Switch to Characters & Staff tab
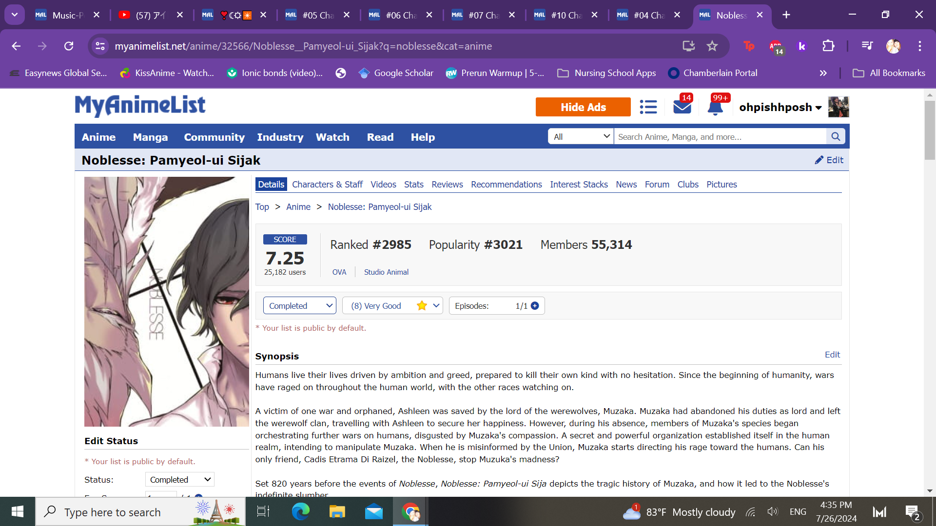Image resolution: width=936 pixels, height=526 pixels. (x=327, y=185)
